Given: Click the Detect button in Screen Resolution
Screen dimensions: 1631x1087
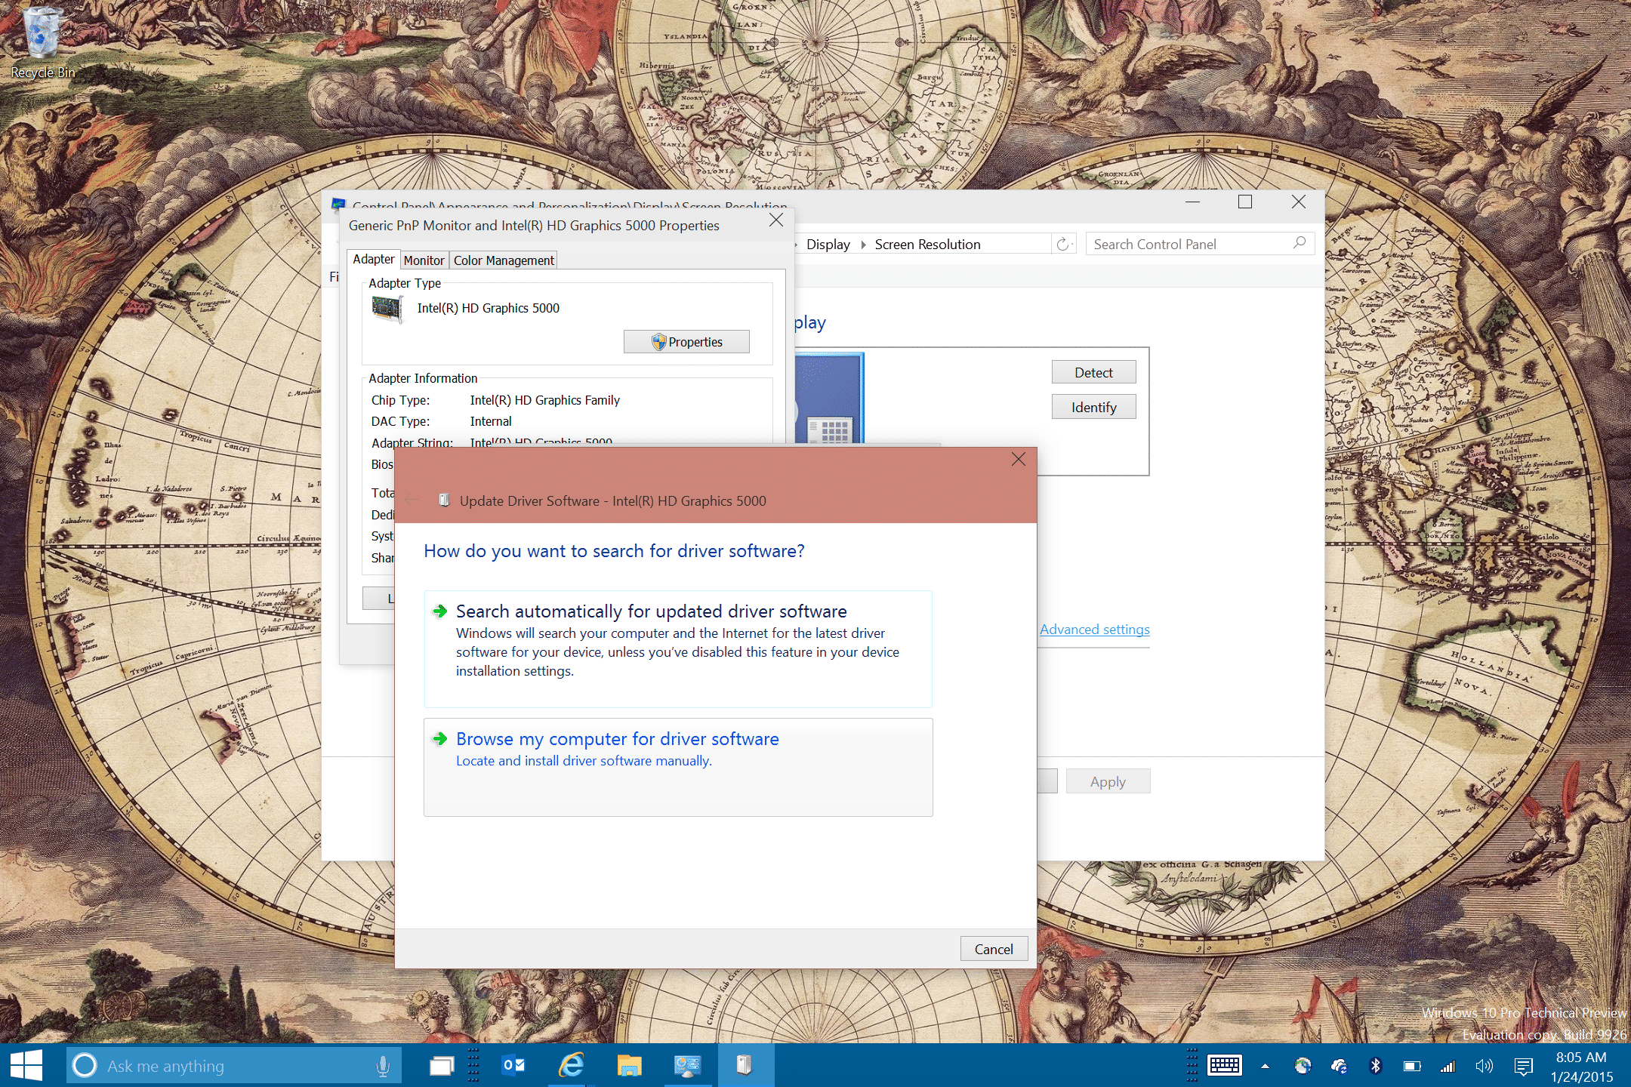Looking at the screenshot, I should pyautogui.click(x=1093, y=372).
